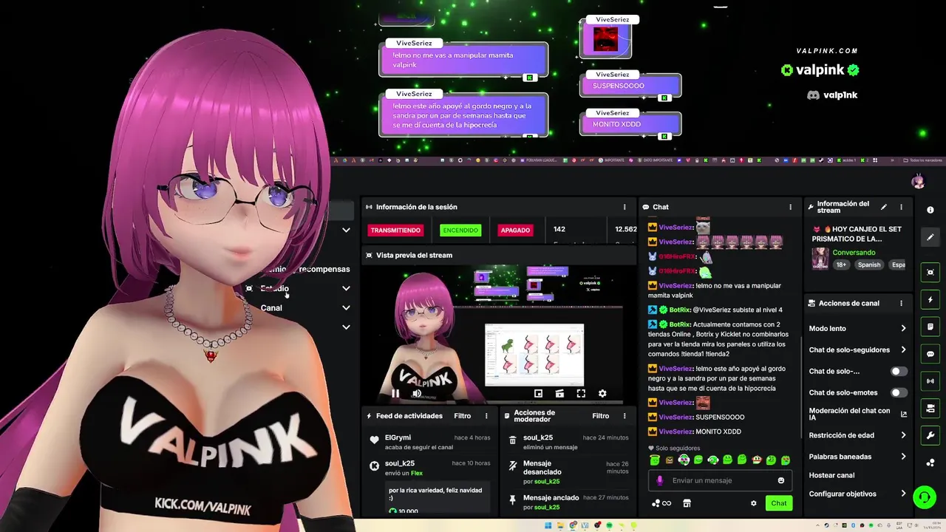Open Windows Start button on taskbar
This screenshot has height=532, width=946.
click(548, 526)
